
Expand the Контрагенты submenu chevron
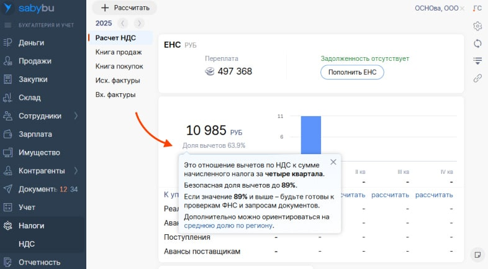pos(76,171)
